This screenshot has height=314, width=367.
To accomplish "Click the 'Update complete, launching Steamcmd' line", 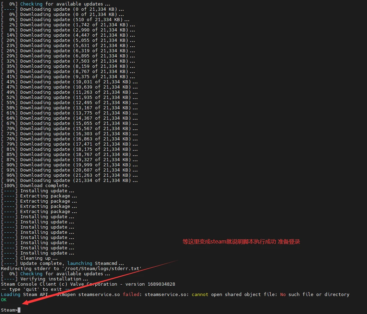I will pos(63,263).
